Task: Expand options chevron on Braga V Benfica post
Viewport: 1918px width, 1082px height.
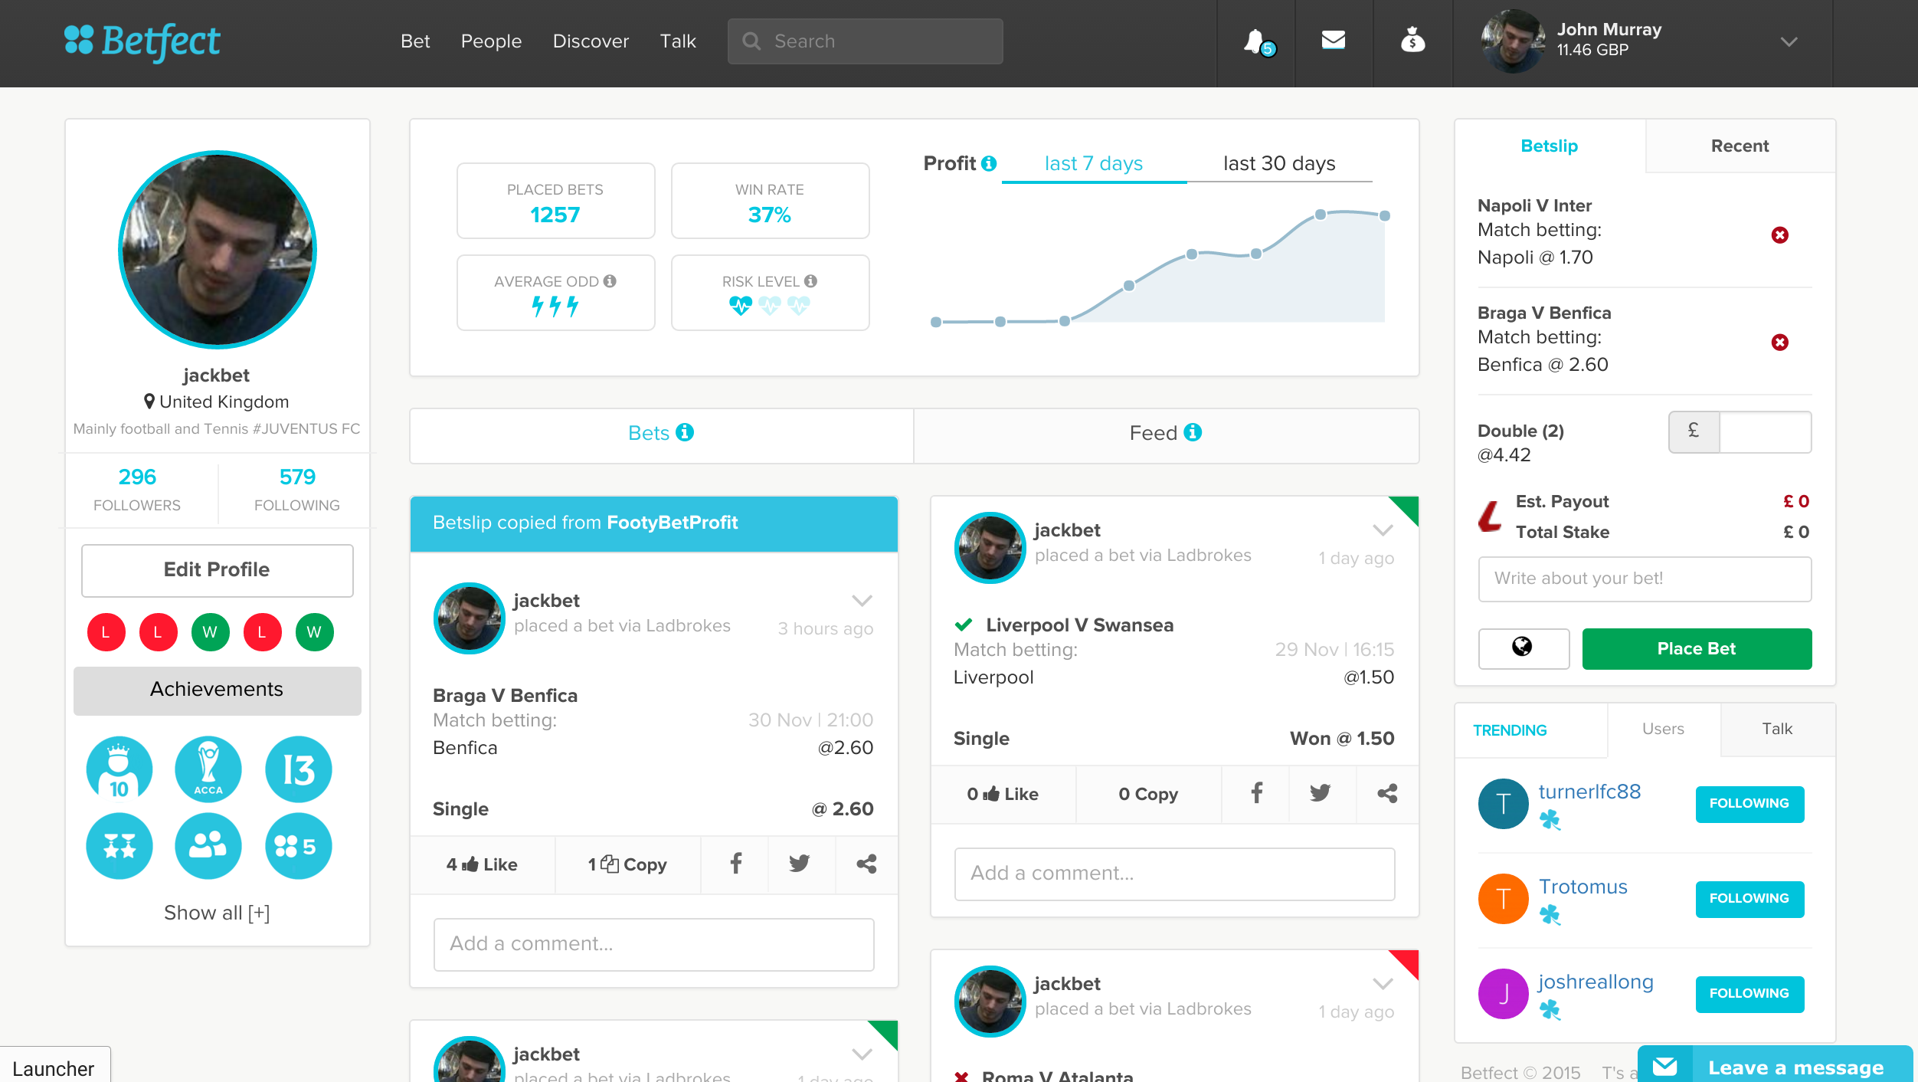Action: click(x=862, y=601)
